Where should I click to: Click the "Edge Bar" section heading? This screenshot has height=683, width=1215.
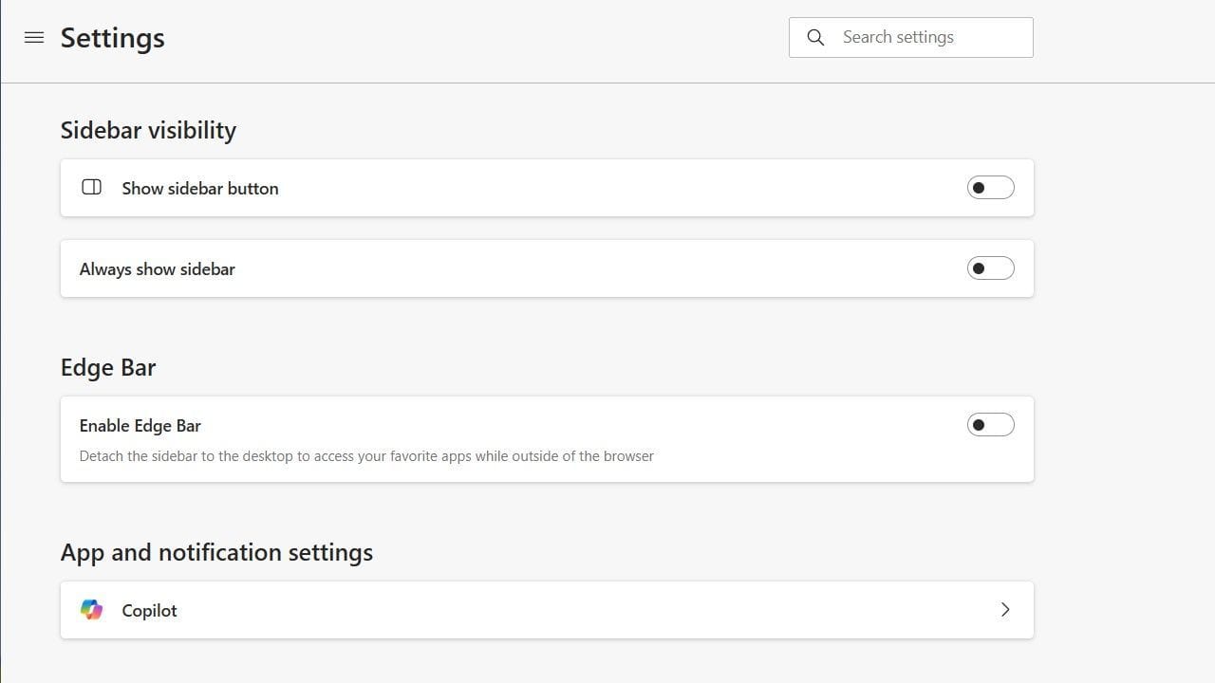108,367
